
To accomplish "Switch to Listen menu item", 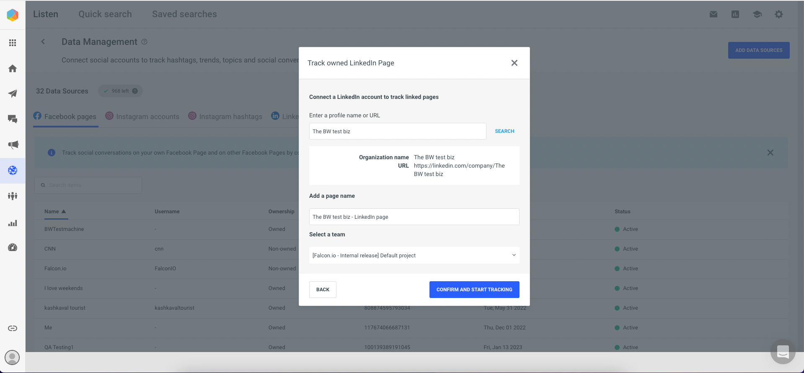I will coord(46,14).
